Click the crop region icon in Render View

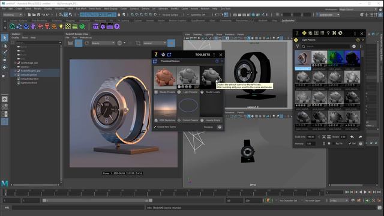(138, 43)
